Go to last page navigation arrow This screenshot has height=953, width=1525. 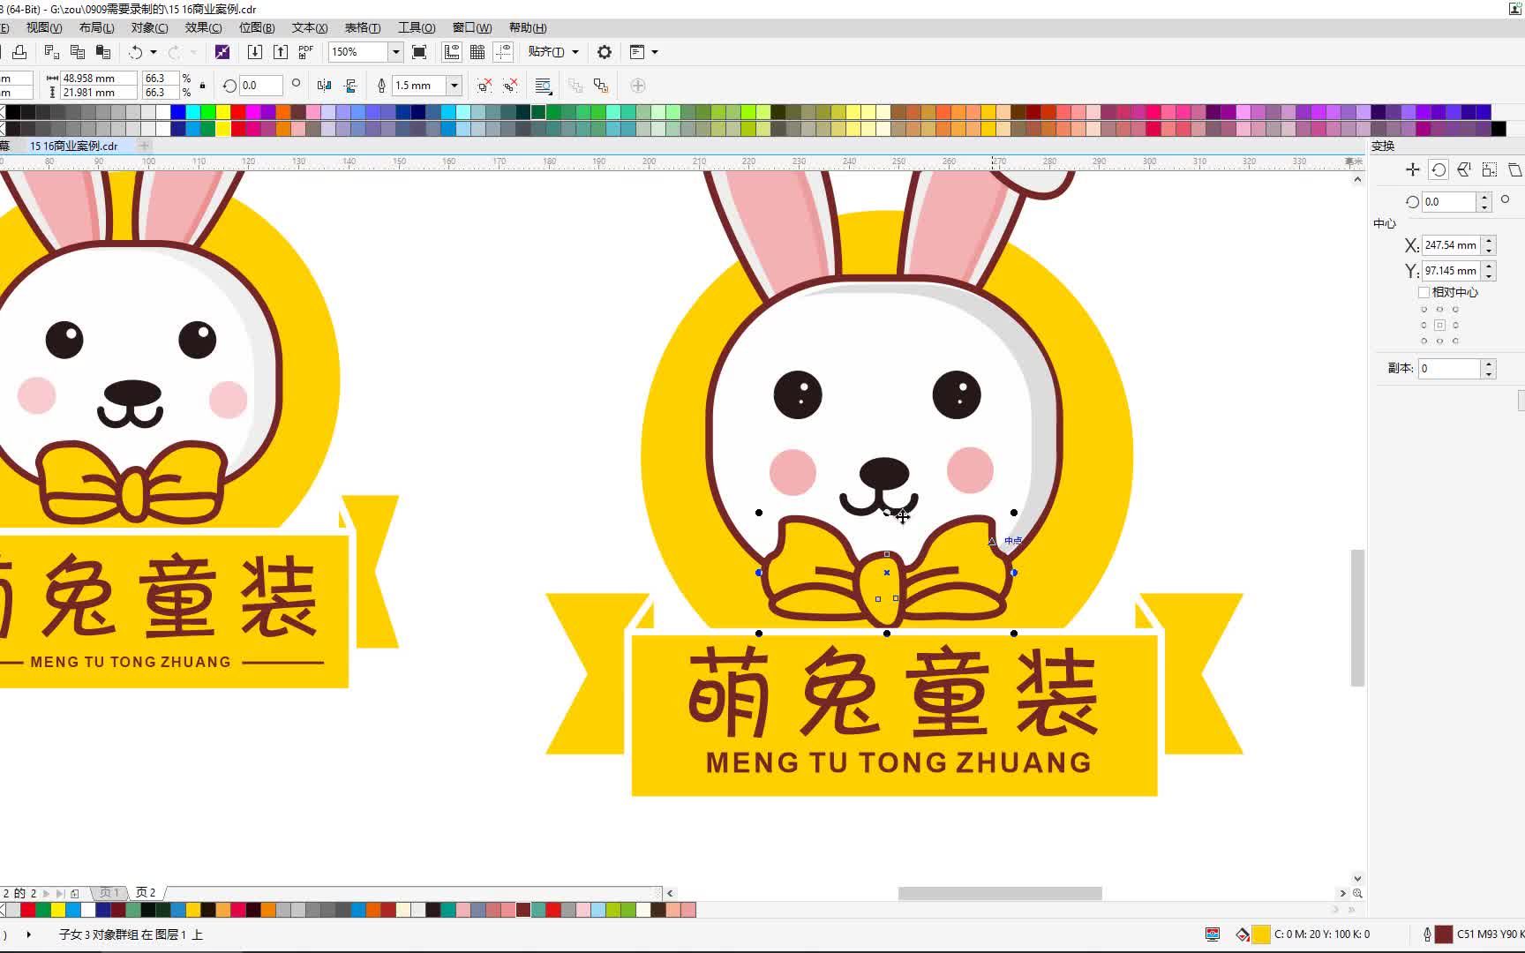tap(60, 893)
